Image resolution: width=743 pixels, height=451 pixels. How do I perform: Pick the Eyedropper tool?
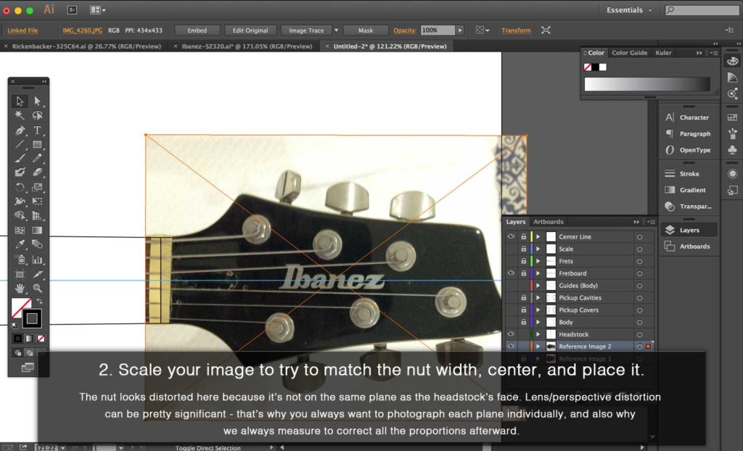(x=20, y=244)
